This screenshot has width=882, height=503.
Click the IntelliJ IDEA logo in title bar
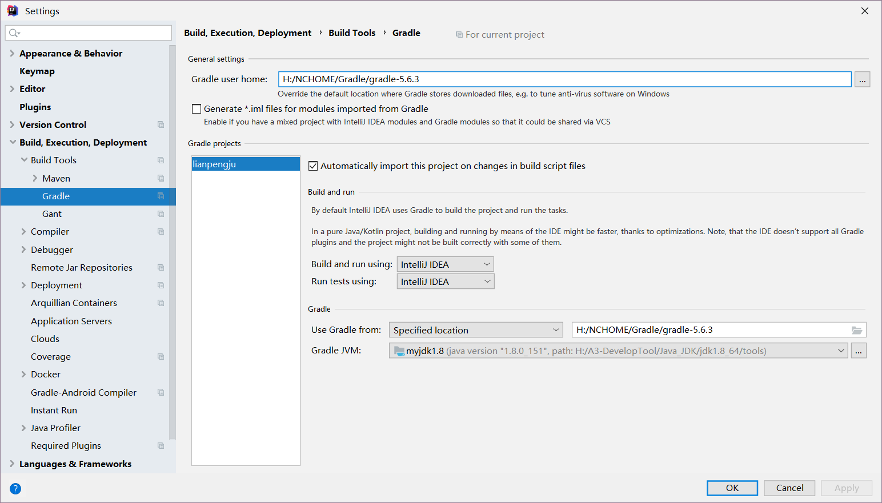pyautogui.click(x=13, y=11)
